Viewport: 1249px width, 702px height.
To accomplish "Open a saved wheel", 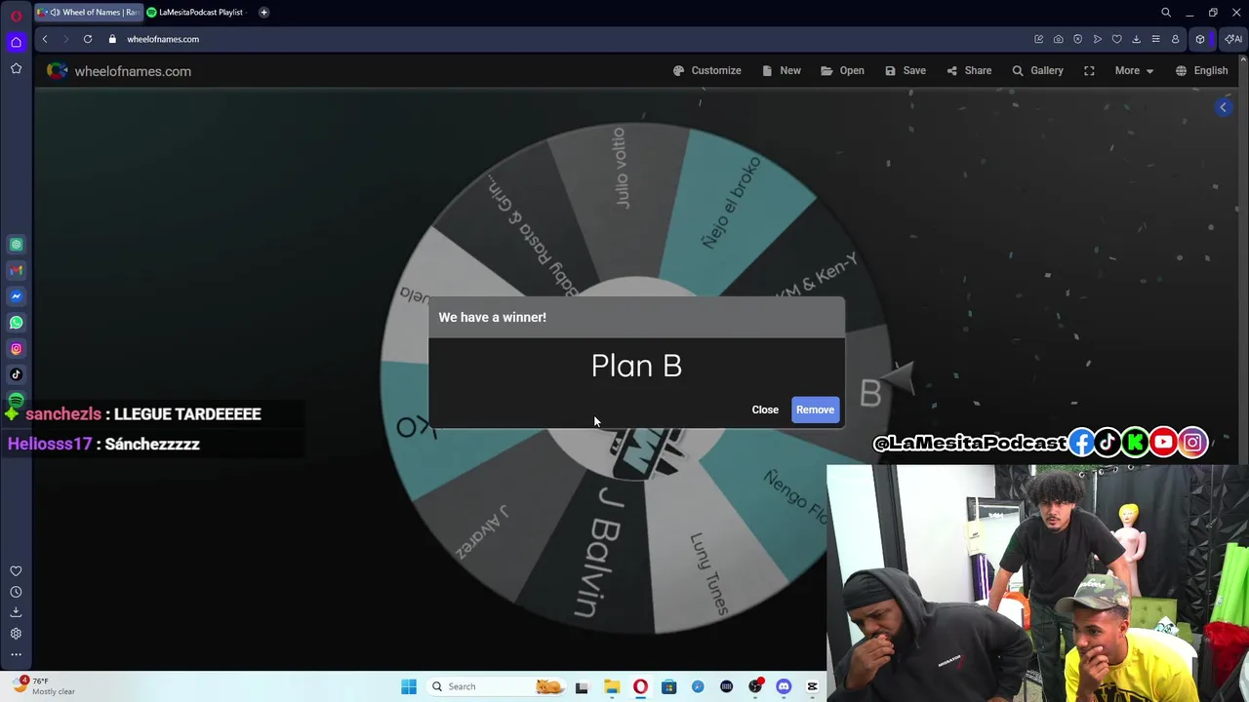I will tap(842, 70).
